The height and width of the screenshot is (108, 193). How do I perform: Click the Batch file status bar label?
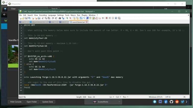[22, 97]
